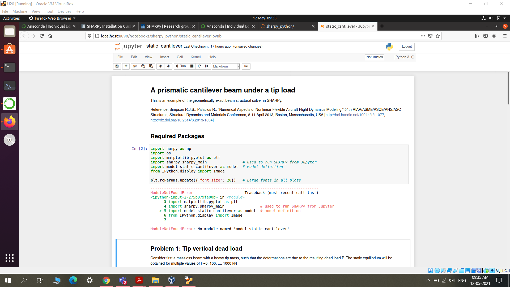The width and height of the screenshot is (510, 287).
Task: Open the Insert menu
Action: (164, 57)
